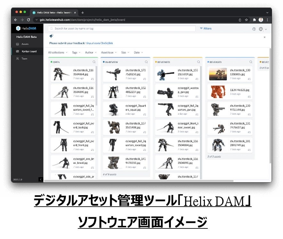
Task: Open browser extensions puzzle icon
Action: click(254, 20)
